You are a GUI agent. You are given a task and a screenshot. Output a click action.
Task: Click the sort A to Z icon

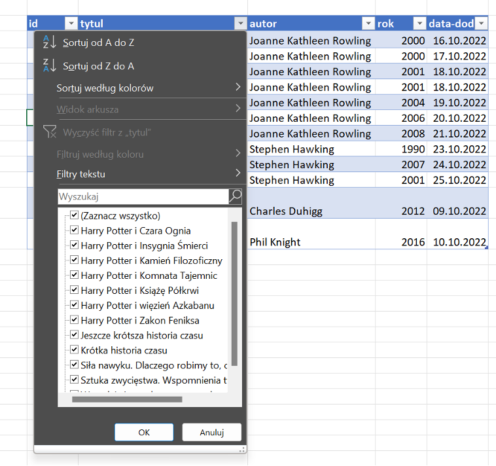pyautogui.click(x=50, y=43)
